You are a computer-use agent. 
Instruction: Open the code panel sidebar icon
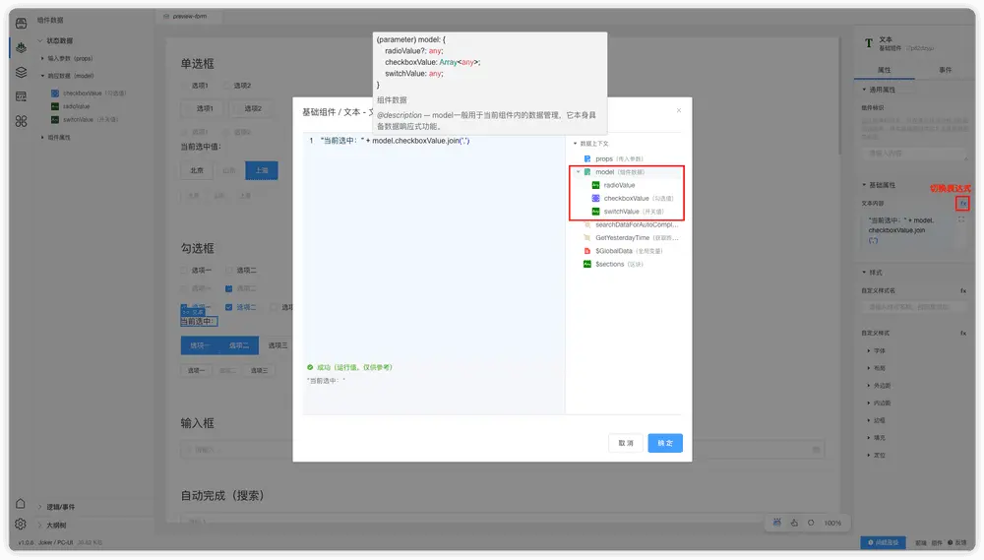tap(21, 96)
